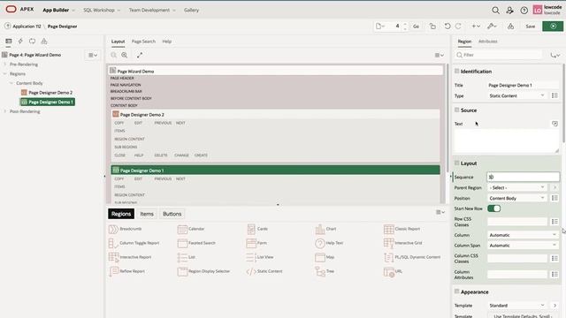Screen dimensions: 566x318
Task: Select the Page Shared Components tab icon
Action: point(44,42)
